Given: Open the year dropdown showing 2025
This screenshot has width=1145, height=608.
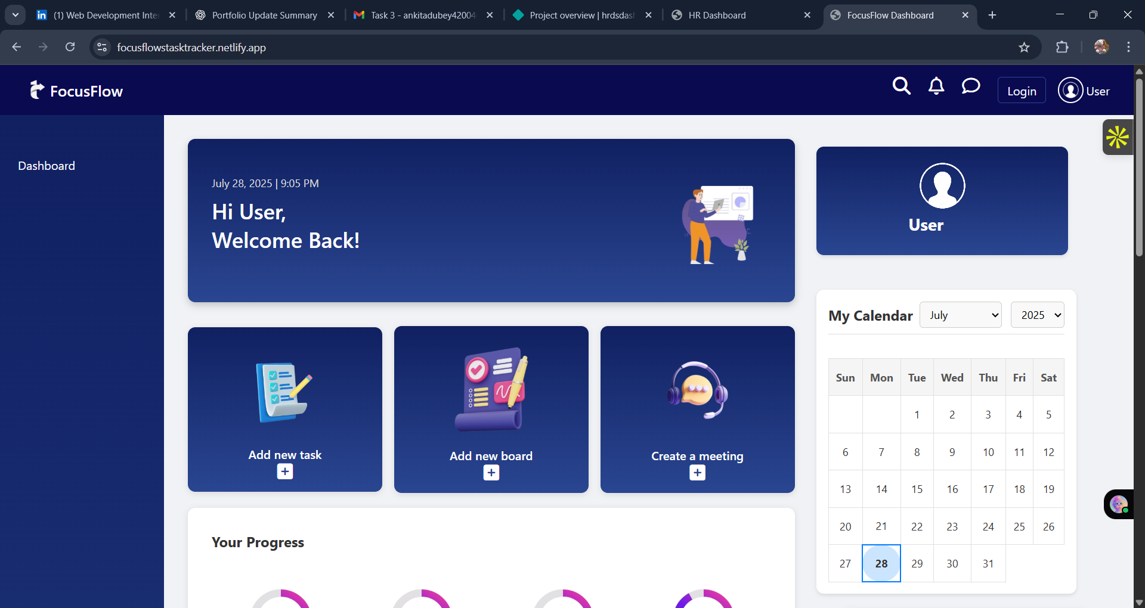Looking at the screenshot, I should pyautogui.click(x=1038, y=315).
